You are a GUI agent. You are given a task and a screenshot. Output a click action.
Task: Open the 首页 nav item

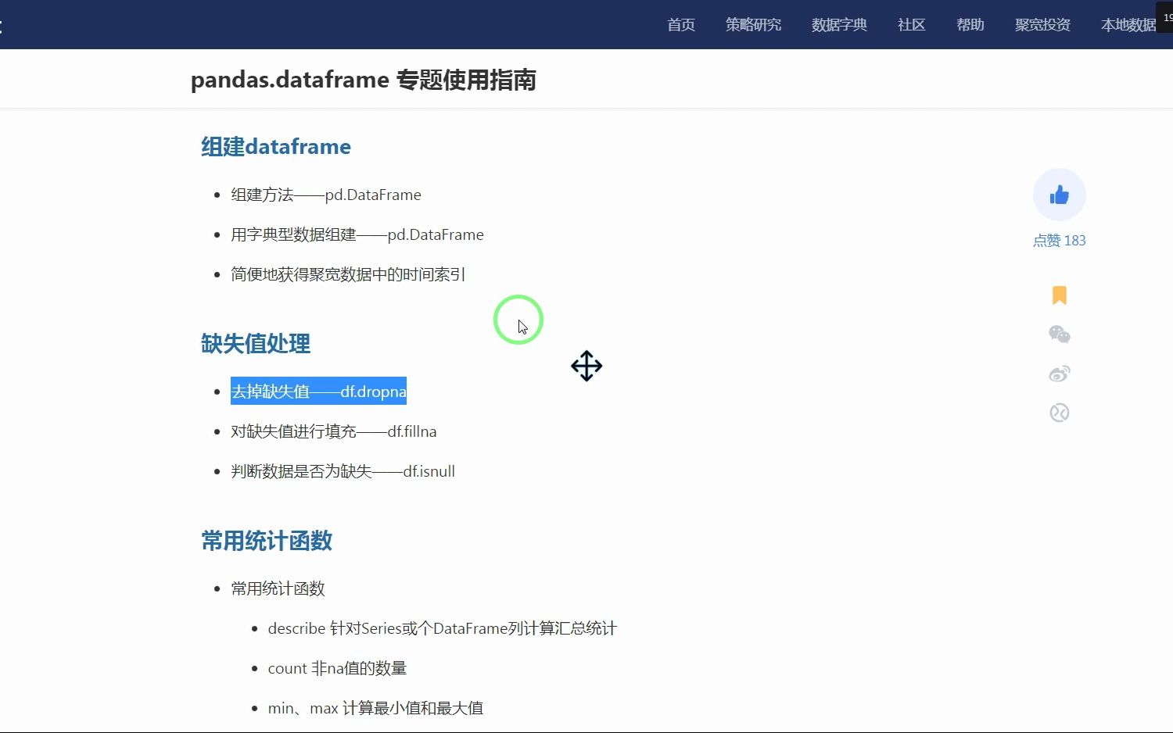point(681,25)
